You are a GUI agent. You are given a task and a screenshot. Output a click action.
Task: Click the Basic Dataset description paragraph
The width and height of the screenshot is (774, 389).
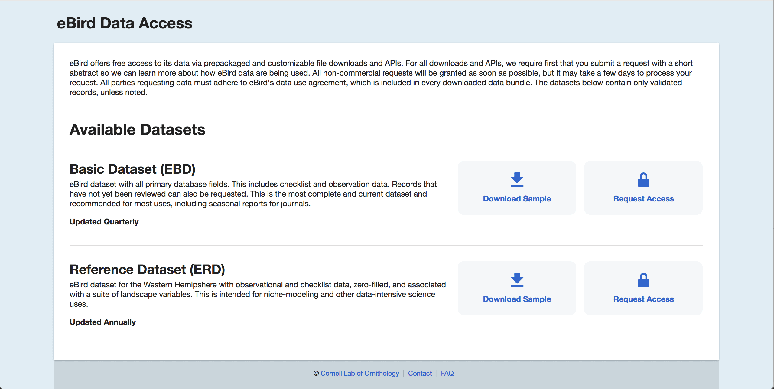253,194
